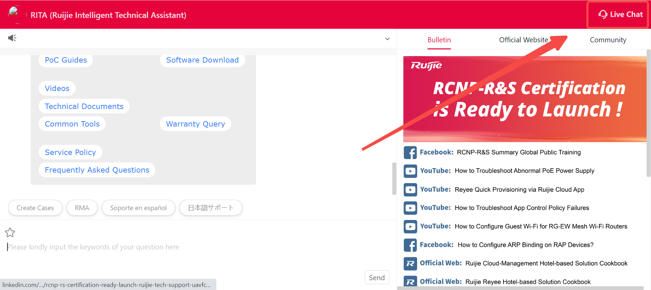Switch to the Community tab

pyautogui.click(x=608, y=40)
